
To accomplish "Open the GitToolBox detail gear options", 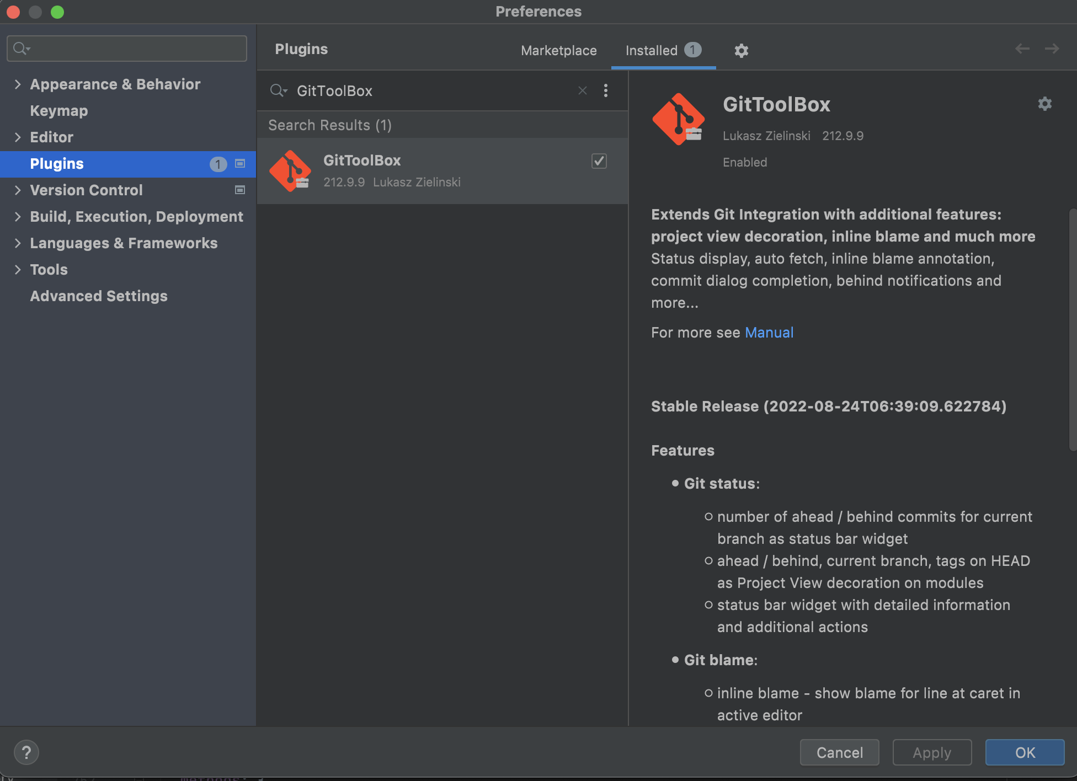I will pos(1044,104).
